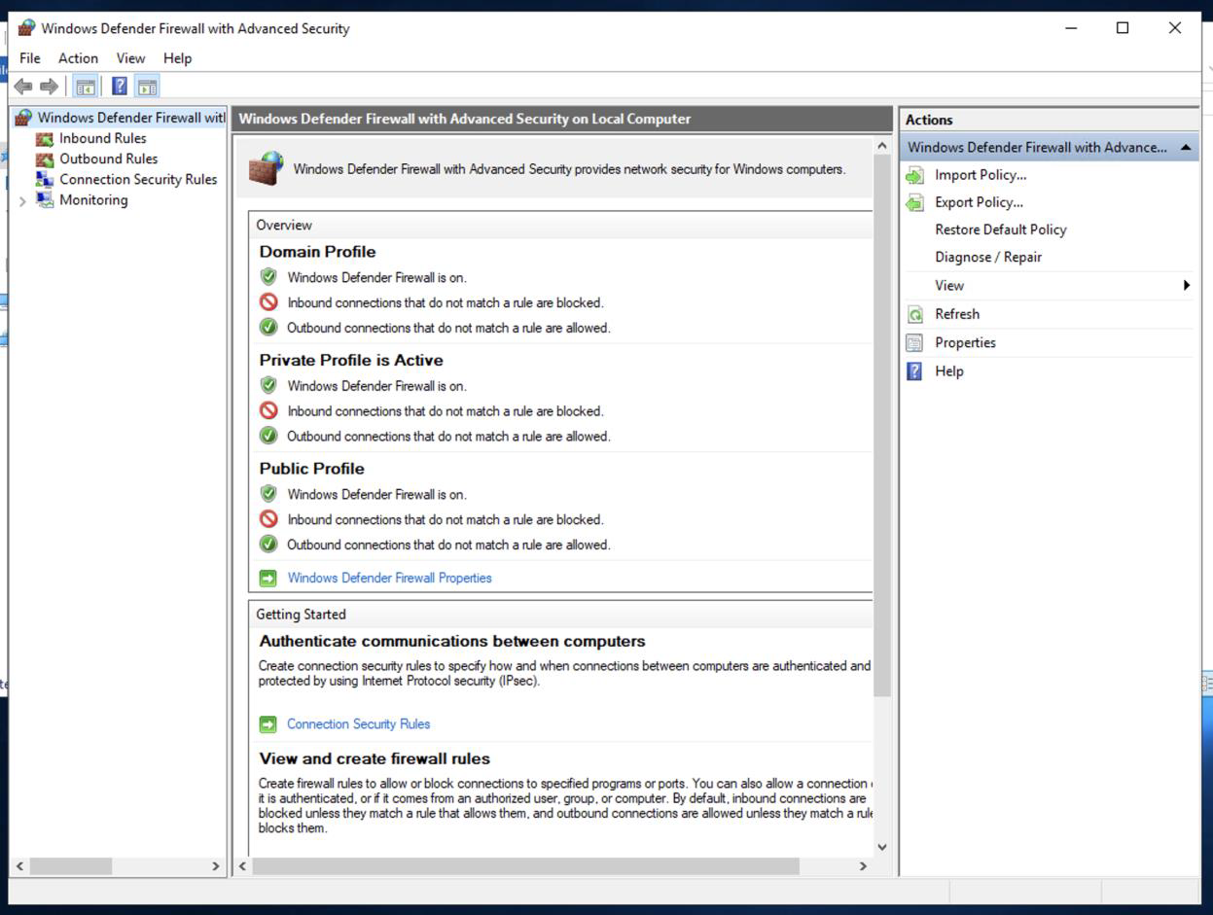This screenshot has width=1213, height=915.
Task: Click the green shield icon under Domain Profile
Action: click(x=268, y=277)
